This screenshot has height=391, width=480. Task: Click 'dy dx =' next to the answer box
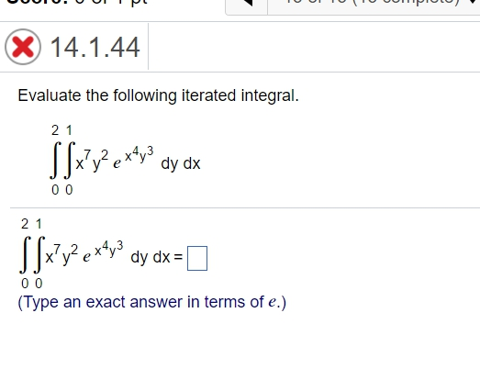click(156, 257)
